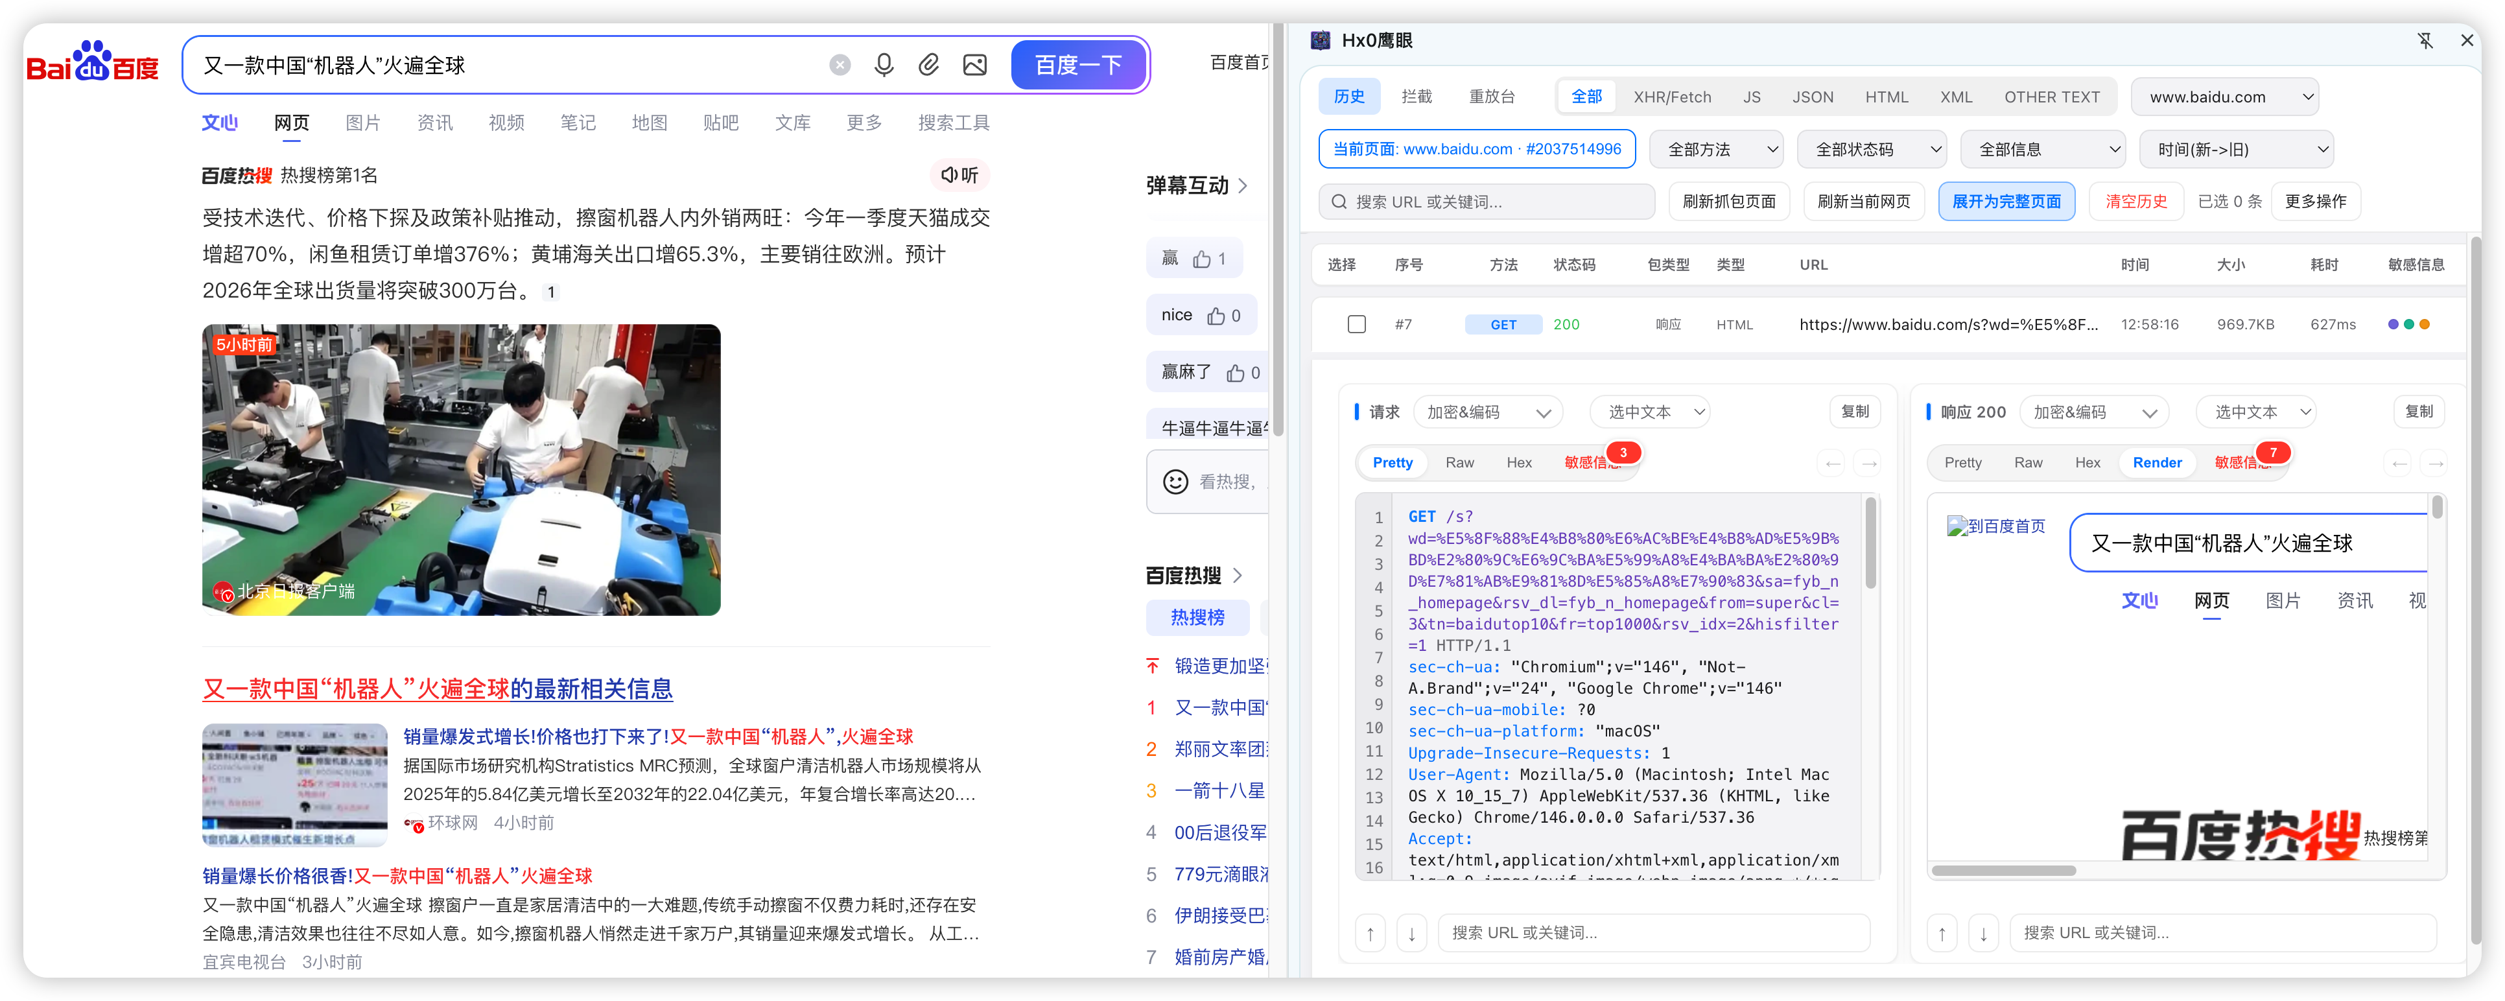Go to next response search match
Screen dimensions: 2505x1001
tap(1984, 934)
